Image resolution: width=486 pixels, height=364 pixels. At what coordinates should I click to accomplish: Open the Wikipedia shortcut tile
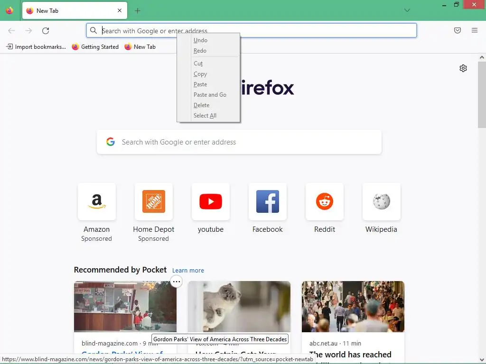pos(382,201)
